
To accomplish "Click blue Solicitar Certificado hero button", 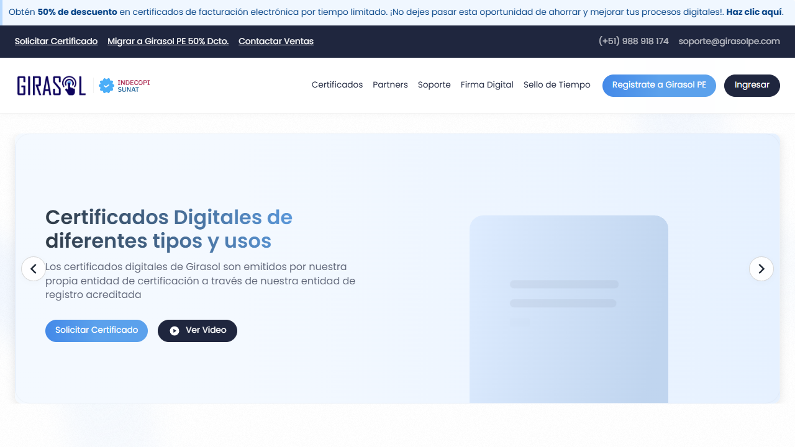I will [x=96, y=330].
